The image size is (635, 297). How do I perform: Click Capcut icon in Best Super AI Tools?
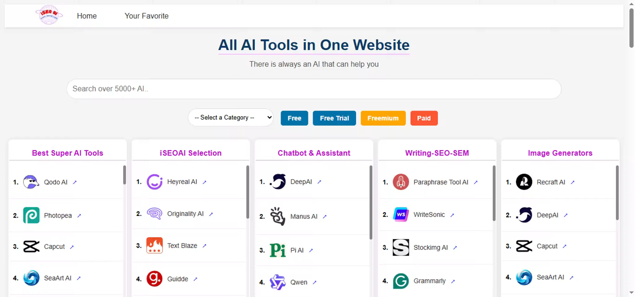coord(31,246)
